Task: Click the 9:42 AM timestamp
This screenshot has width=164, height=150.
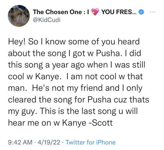Action: [20, 142]
